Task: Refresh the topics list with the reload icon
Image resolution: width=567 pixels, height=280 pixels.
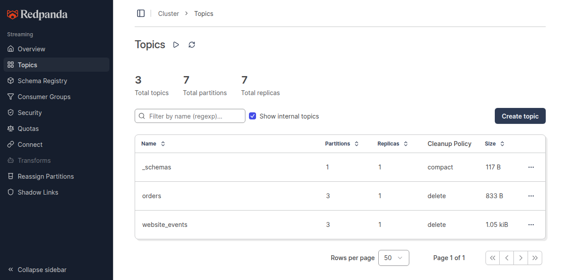Action: [192, 45]
